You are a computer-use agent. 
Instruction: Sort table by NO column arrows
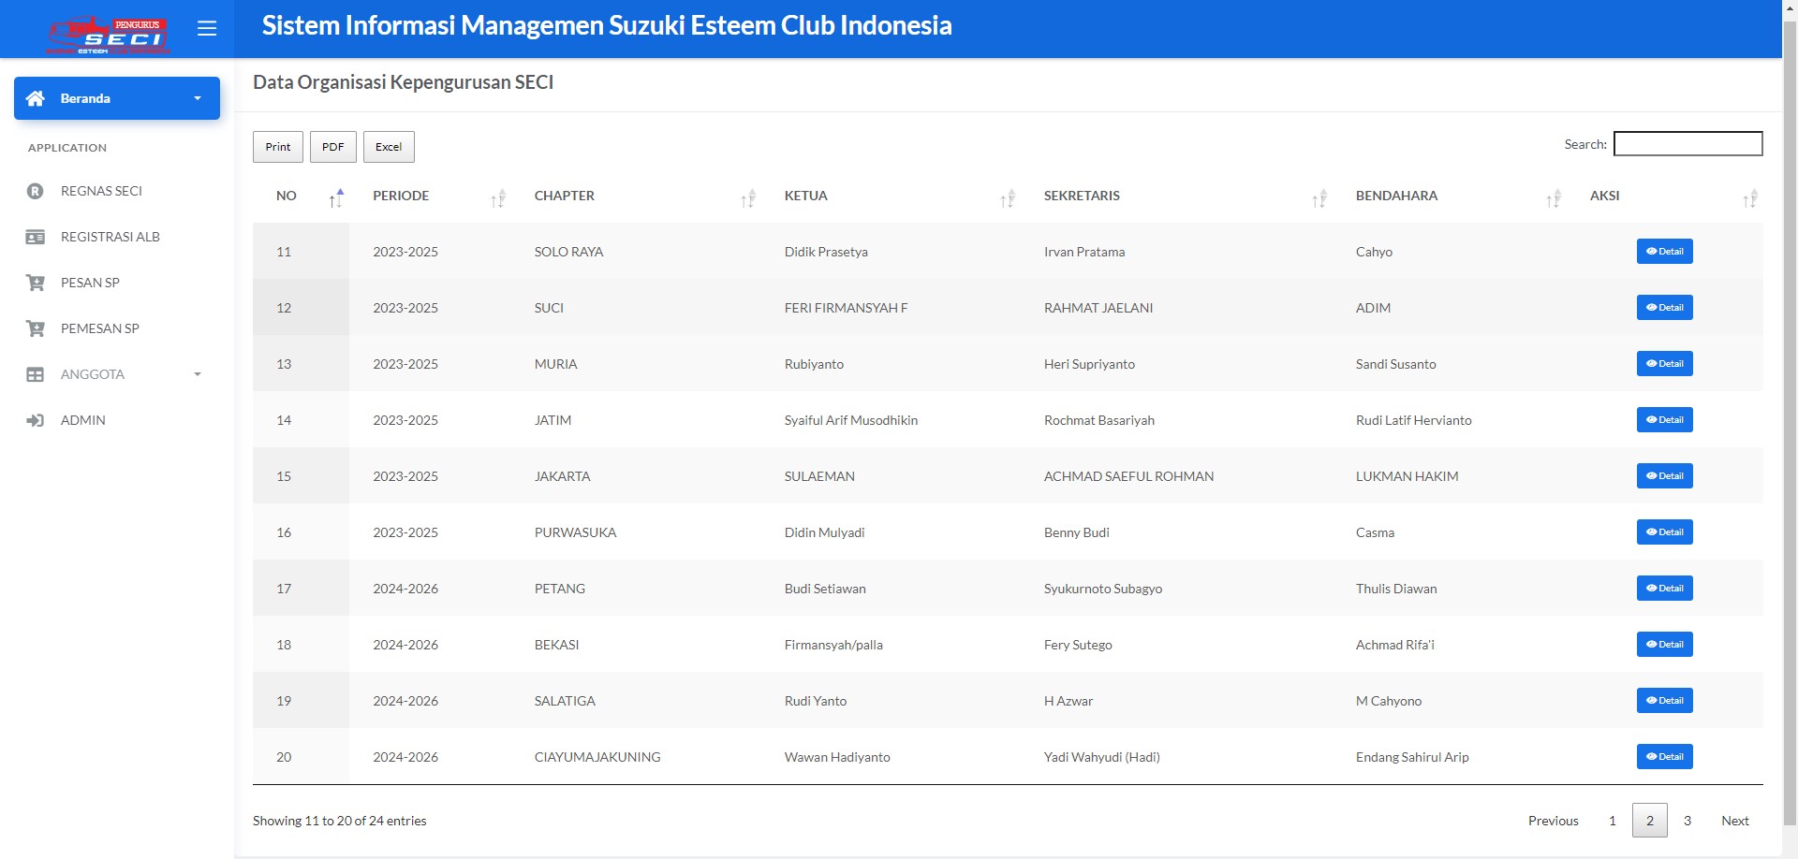(x=336, y=197)
